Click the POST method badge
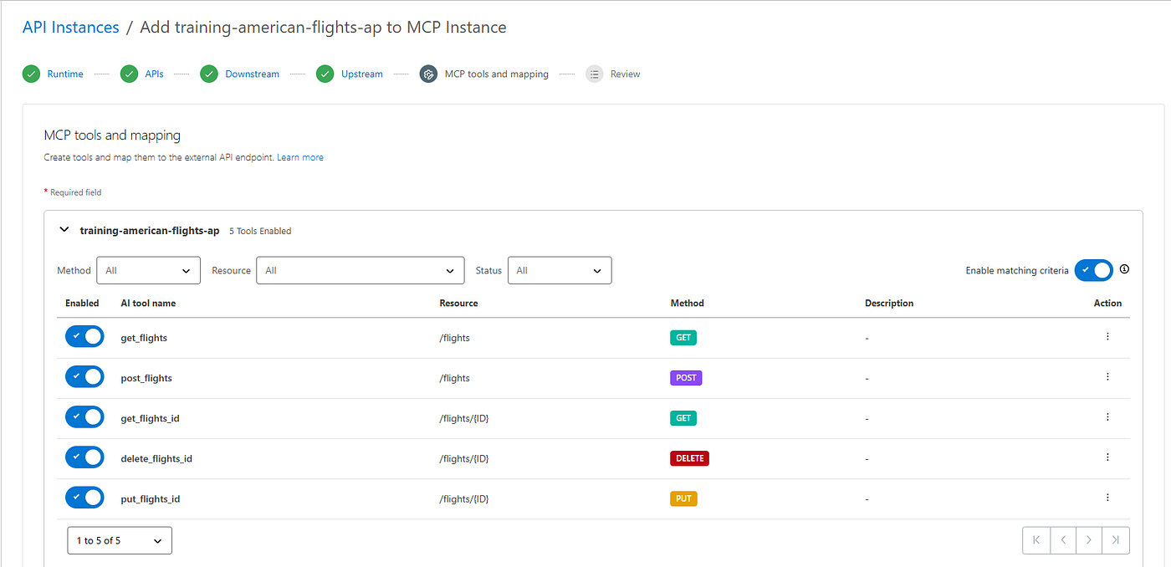 point(686,378)
